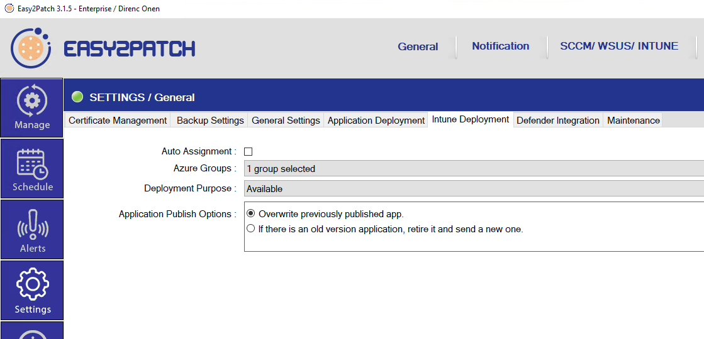Switch to Backup Settings tab
The image size is (704, 339).
click(x=210, y=121)
